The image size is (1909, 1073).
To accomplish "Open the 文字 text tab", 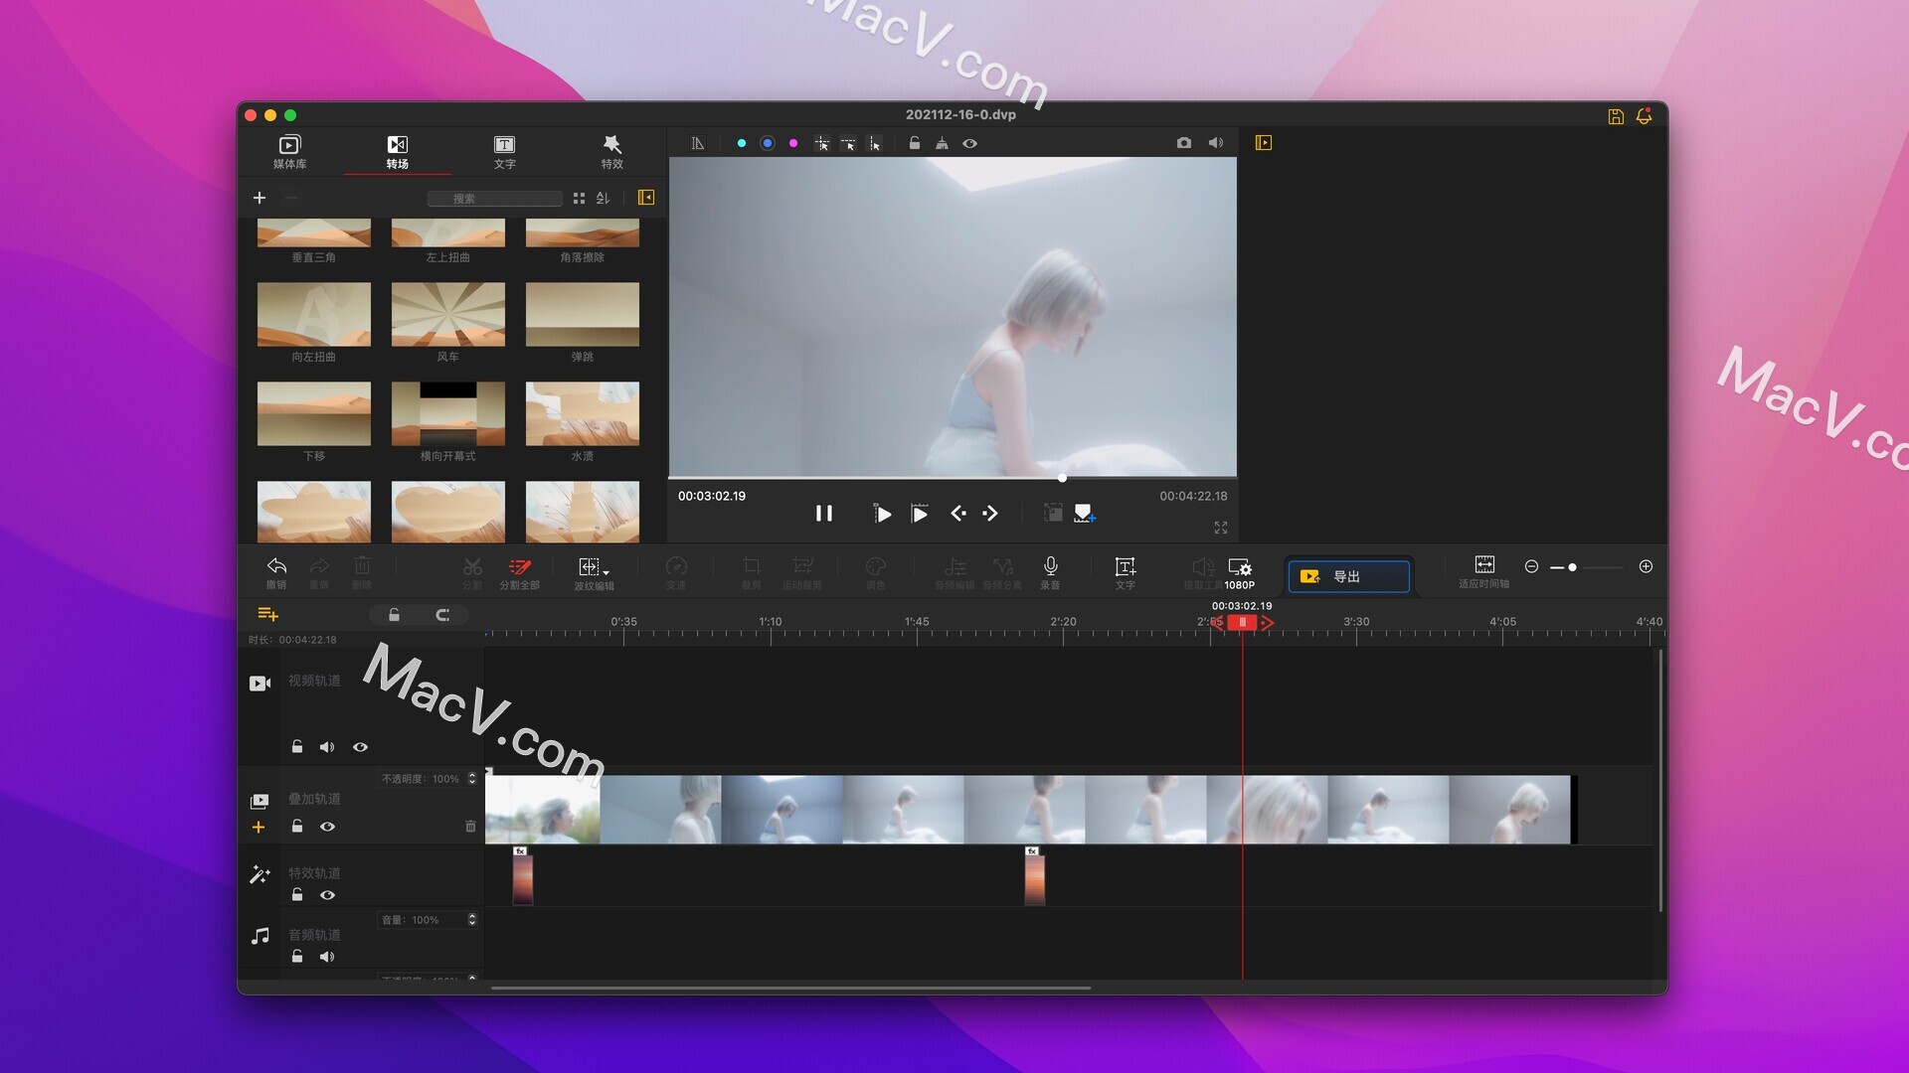I will click(504, 151).
